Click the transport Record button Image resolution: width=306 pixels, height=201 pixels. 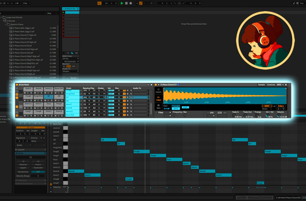(131, 3)
